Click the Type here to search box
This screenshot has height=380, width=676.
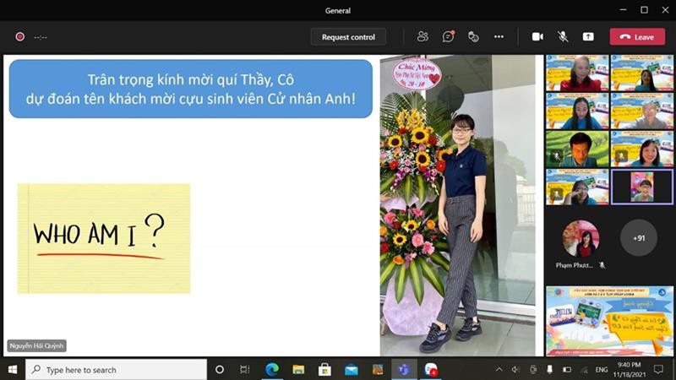tap(118, 370)
